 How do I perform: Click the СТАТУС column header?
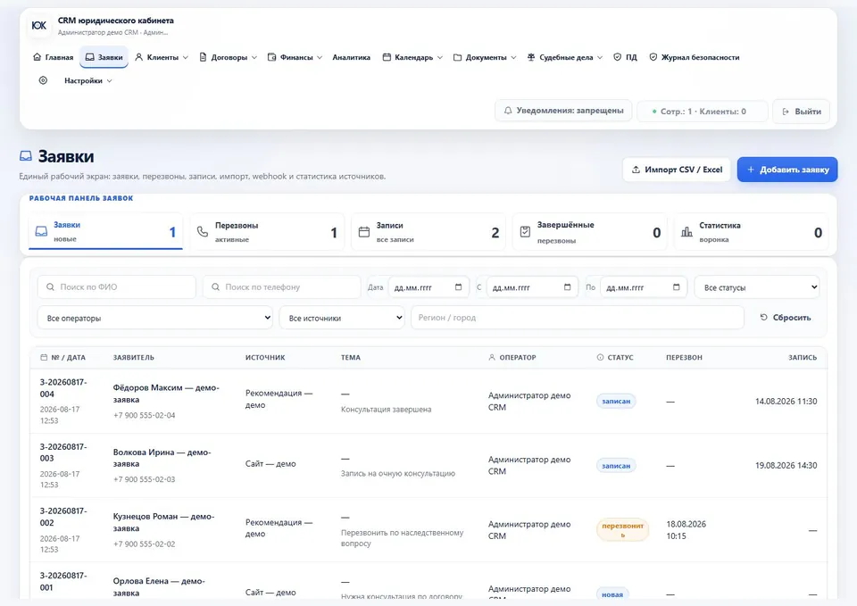click(x=615, y=357)
